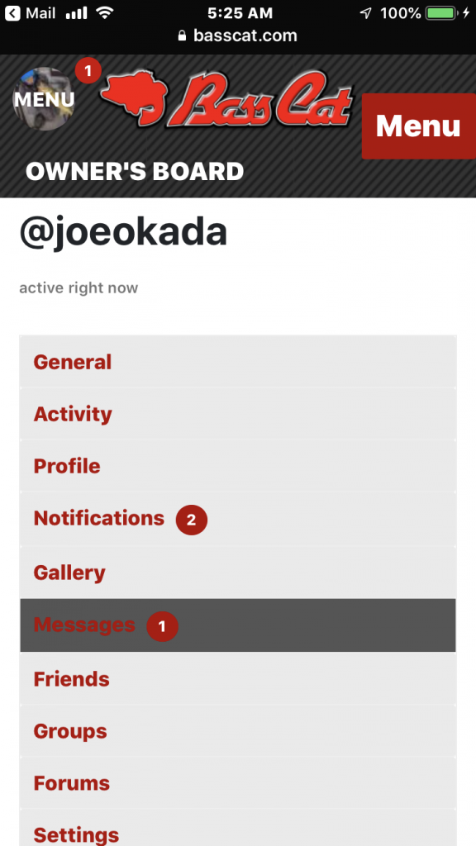Open the General section
476x846 pixels.
(238, 362)
